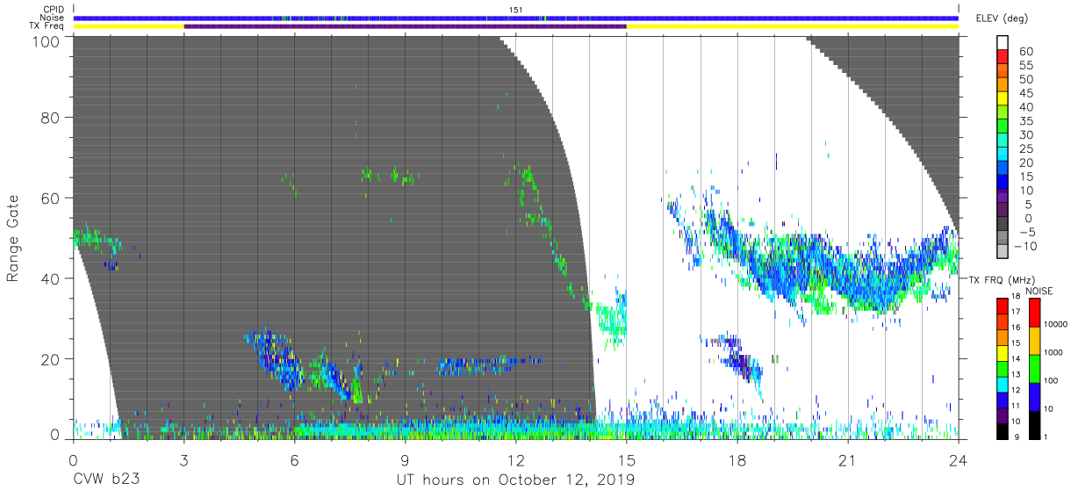The width and height of the screenshot is (1078, 498).
Task: Click the y-axis tick label '80'
Action: tap(52, 117)
